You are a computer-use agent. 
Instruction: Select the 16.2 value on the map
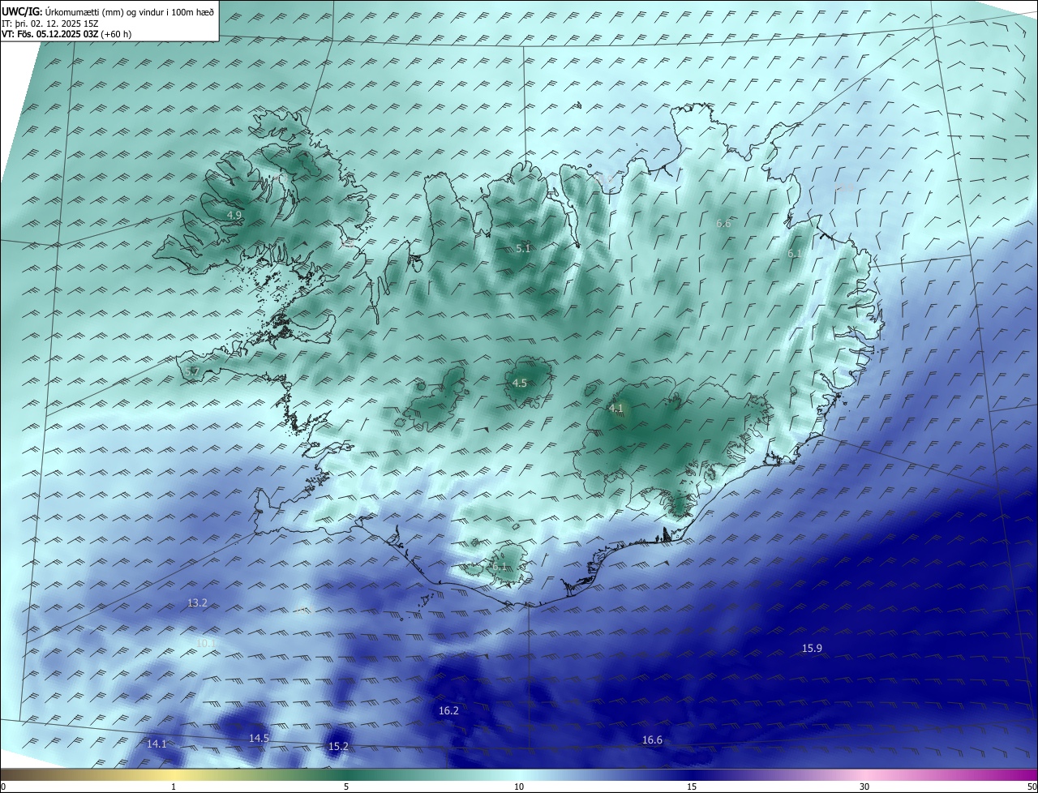pyautogui.click(x=448, y=710)
